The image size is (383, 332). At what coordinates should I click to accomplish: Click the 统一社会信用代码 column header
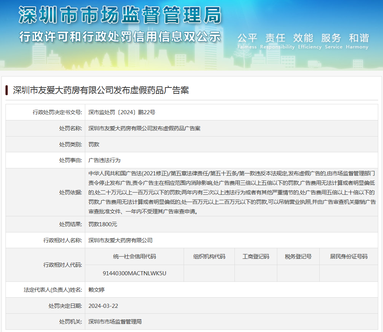click(134, 257)
